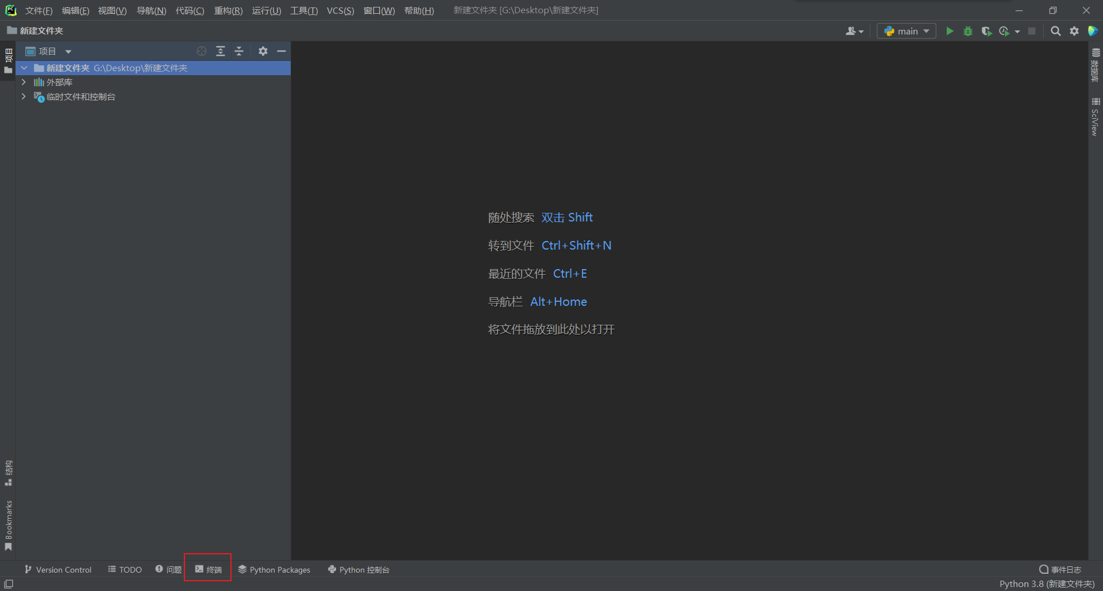Image resolution: width=1103 pixels, height=591 pixels.
Task: Open the 事件日志 event log
Action: tap(1061, 569)
